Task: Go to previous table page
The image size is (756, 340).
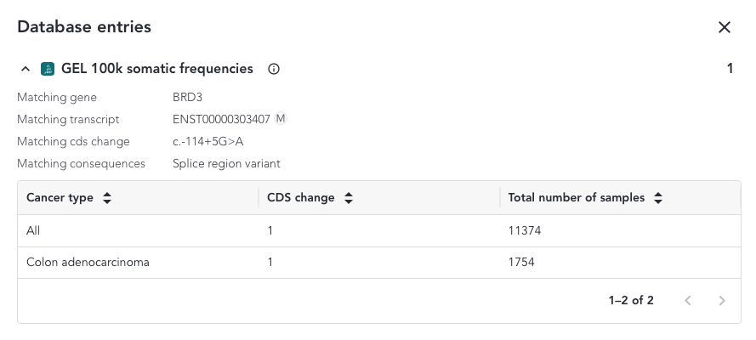Action: (x=688, y=300)
